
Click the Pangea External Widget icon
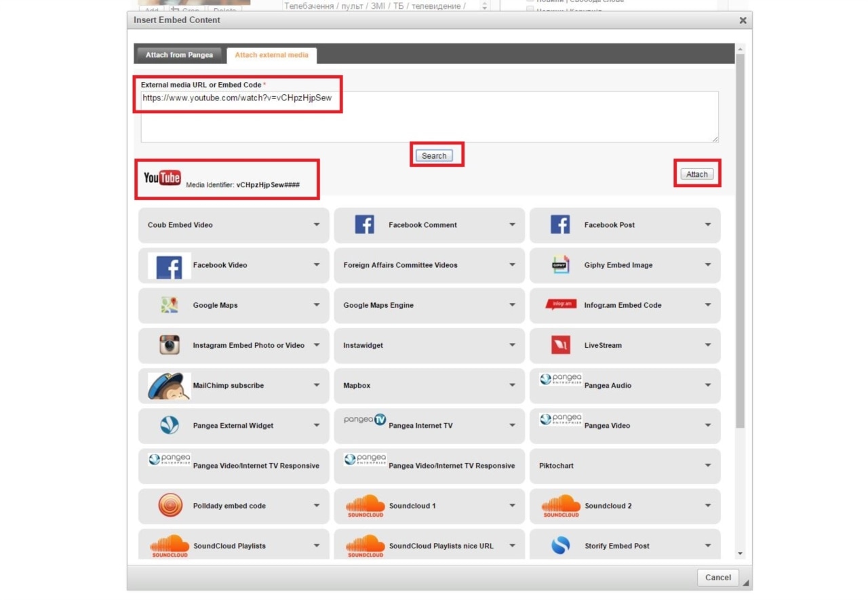170,425
